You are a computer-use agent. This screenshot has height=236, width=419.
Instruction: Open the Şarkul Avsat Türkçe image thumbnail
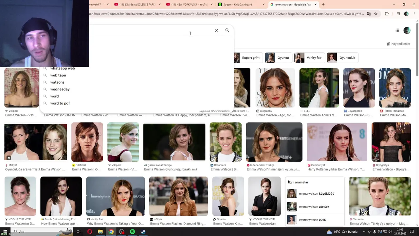coord(174,142)
